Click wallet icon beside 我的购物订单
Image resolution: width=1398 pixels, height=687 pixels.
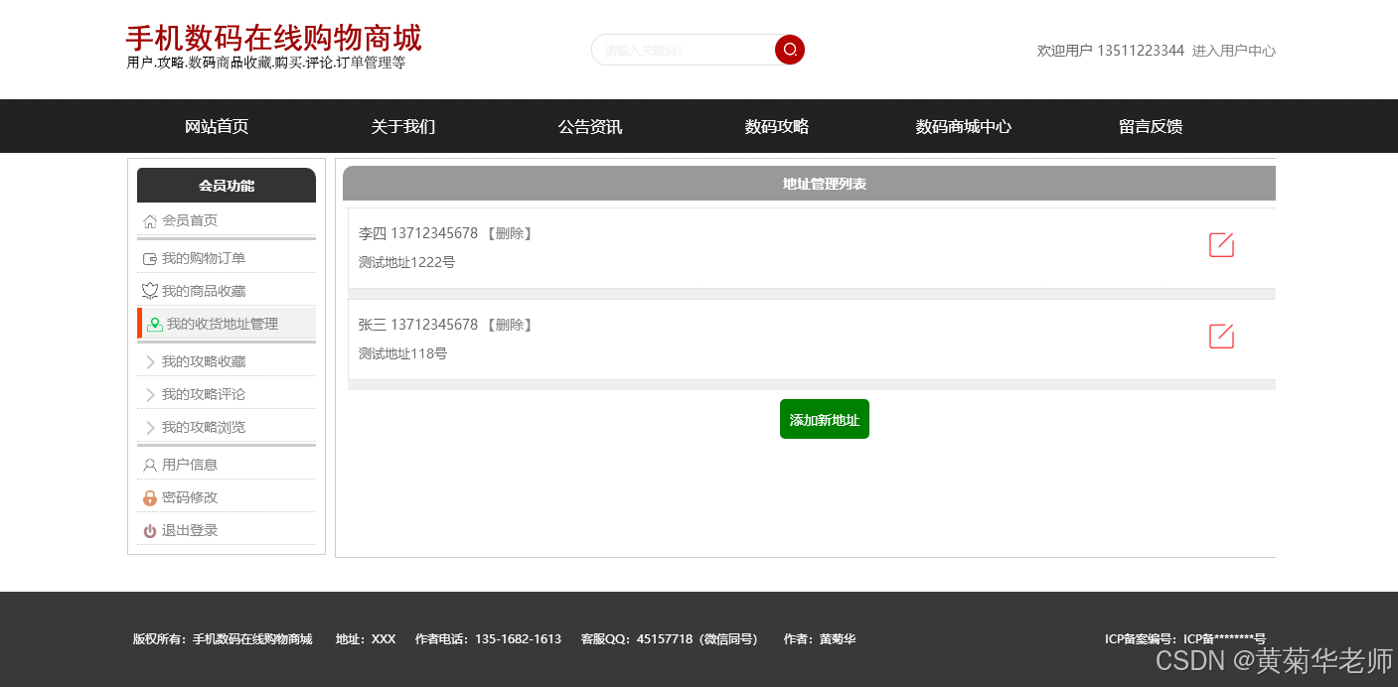click(x=150, y=259)
